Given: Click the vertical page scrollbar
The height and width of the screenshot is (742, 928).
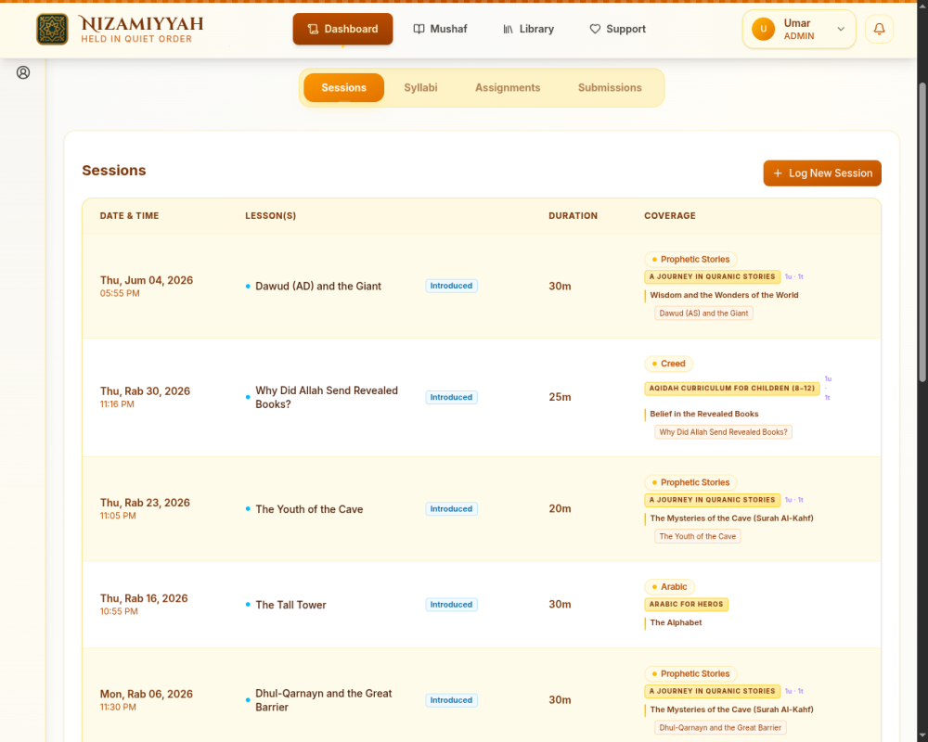Looking at the screenshot, I should pos(922,232).
